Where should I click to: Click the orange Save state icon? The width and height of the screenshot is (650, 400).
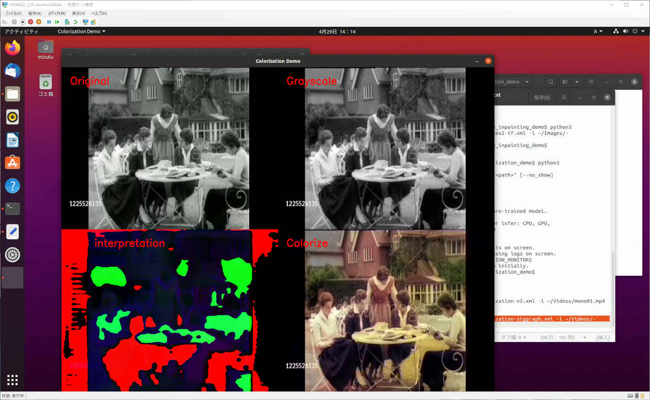[x=39, y=22]
